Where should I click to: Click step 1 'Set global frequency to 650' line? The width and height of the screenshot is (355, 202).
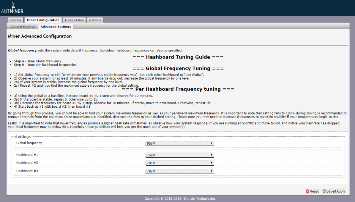(x=109, y=75)
